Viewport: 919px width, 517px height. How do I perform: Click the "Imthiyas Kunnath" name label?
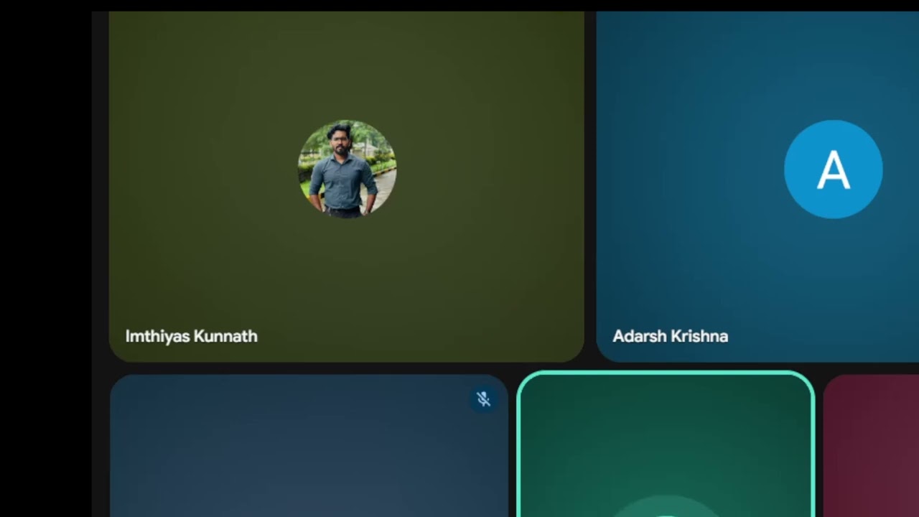point(192,336)
